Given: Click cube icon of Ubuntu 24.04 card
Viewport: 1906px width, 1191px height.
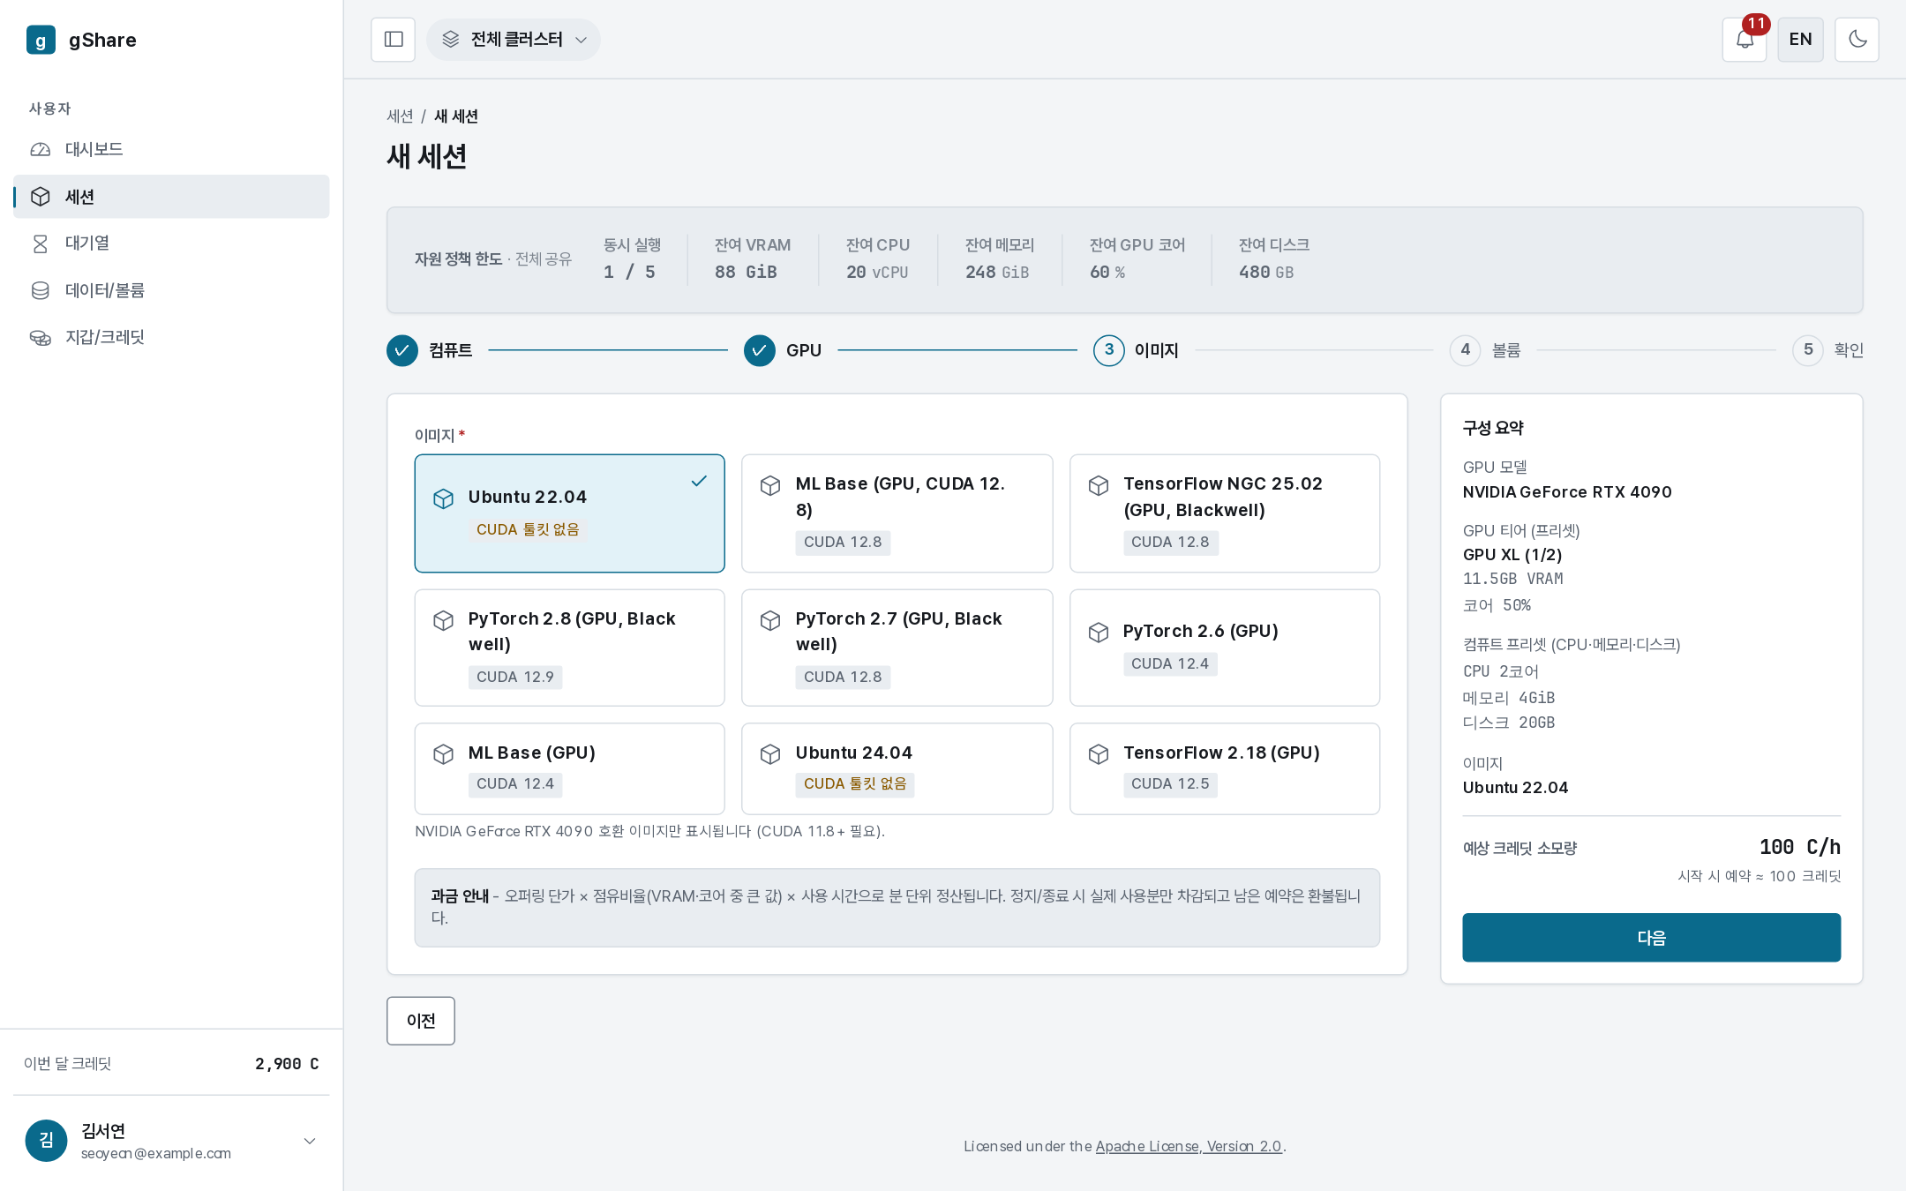Looking at the screenshot, I should pyautogui.click(x=770, y=753).
